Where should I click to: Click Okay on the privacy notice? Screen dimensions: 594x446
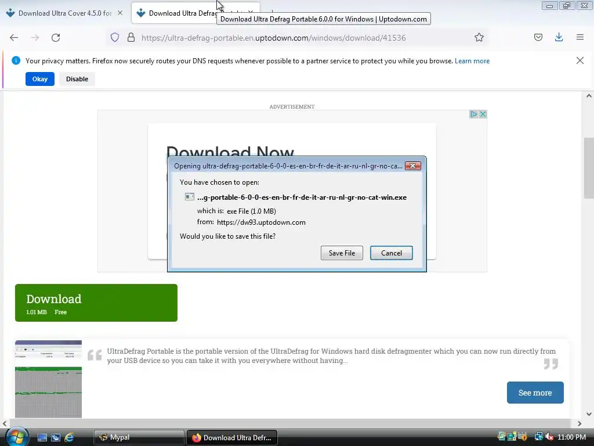click(40, 79)
